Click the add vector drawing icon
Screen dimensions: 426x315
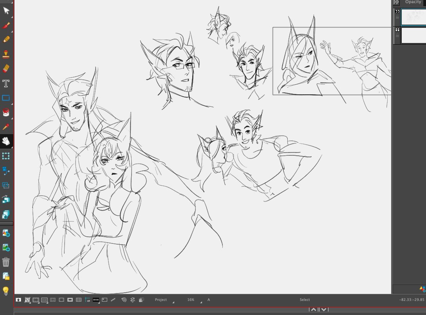coord(6,233)
